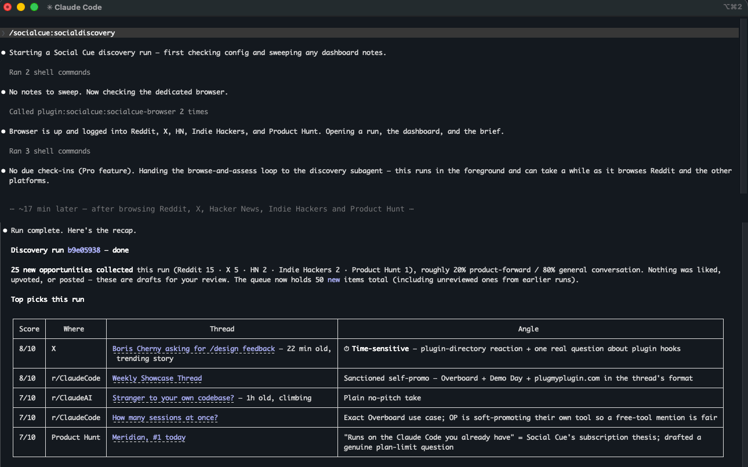Screen dimensions: 748x467
Task: Click the 'Exact Overboard use case' angle cell
Action: point(531,418)
